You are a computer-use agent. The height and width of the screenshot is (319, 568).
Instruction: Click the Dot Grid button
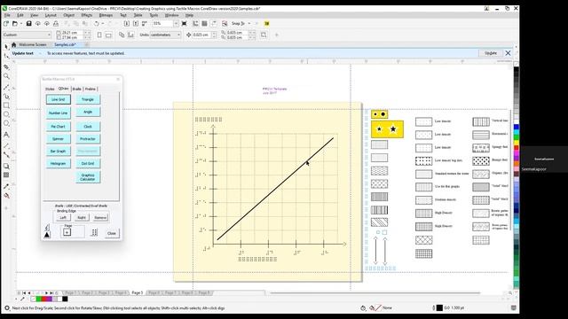(88, 163)
